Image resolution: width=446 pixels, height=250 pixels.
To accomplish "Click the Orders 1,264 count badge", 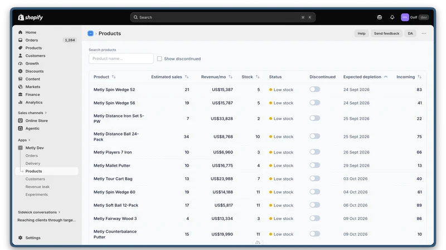I will (70, 40).
